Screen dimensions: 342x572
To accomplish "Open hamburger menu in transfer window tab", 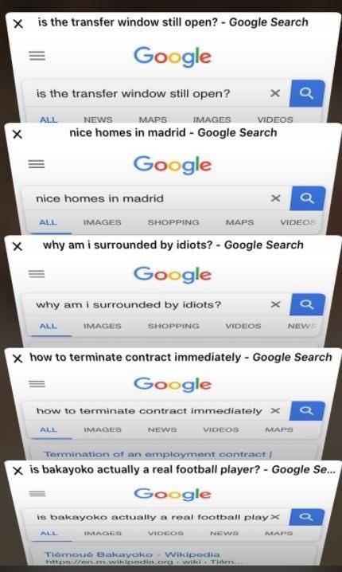I will tap(37, 56).
